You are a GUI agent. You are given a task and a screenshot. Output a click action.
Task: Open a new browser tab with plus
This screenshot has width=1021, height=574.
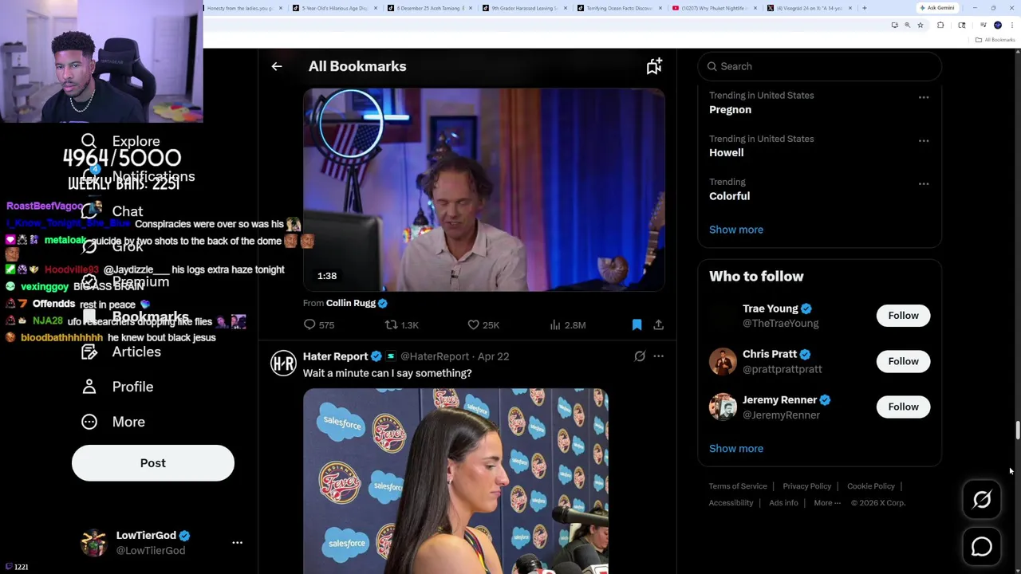tap(865, 8)
